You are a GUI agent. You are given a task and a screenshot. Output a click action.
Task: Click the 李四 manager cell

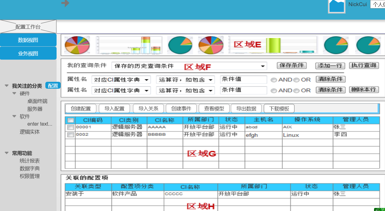pos(356,135)
